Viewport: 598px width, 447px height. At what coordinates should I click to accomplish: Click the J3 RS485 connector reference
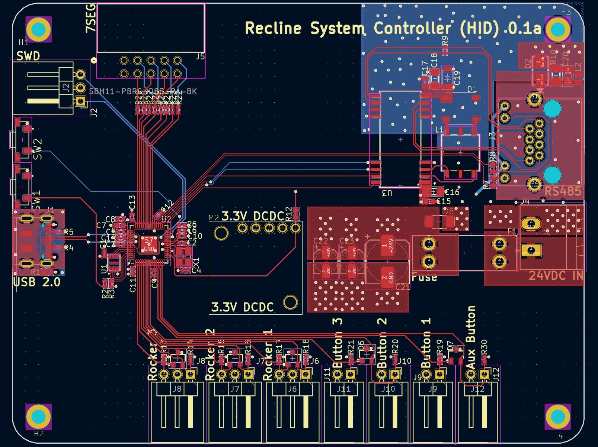click(x=492, y=136)
